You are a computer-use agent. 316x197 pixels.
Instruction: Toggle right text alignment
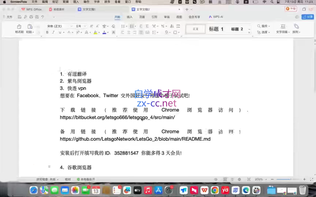point(135,32)
